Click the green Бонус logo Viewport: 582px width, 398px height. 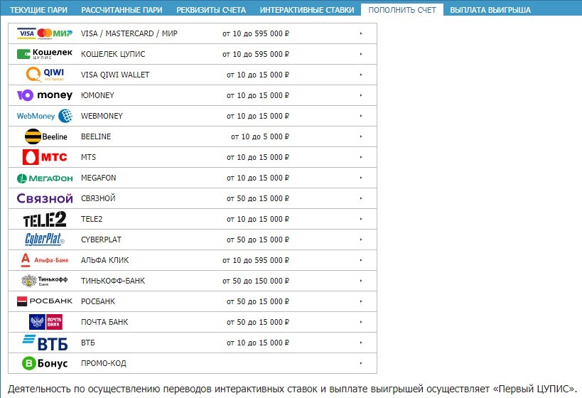point(45,363)
